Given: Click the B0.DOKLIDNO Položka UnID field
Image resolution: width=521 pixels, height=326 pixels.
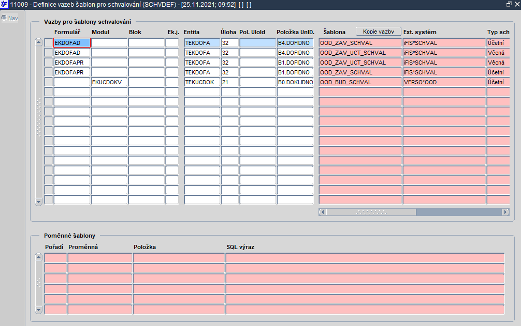Looking at the screenshot, I should click(295, 82).
